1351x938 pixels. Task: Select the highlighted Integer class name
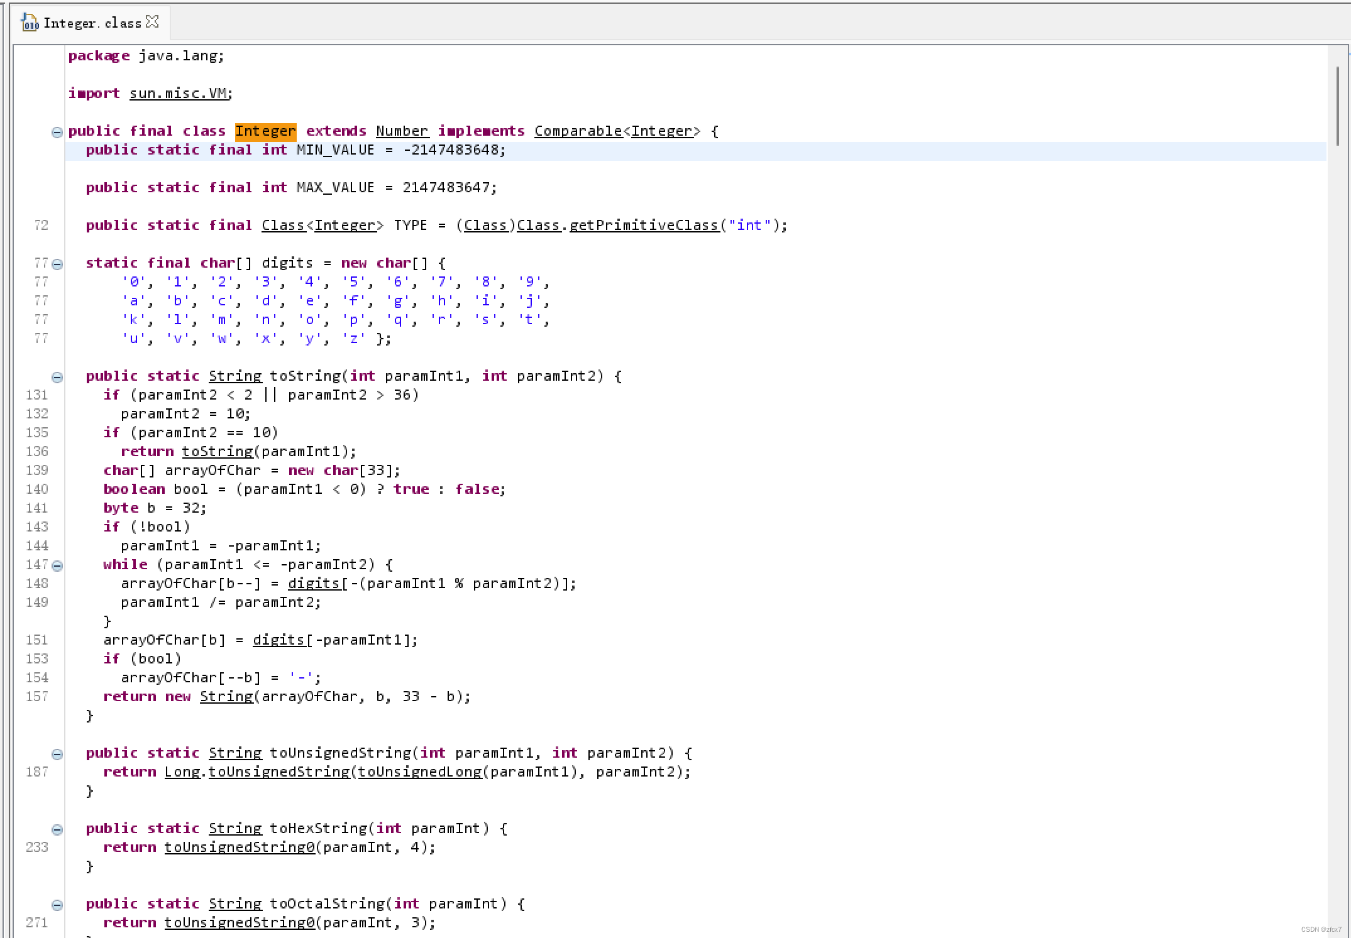(x=265, y=131)
